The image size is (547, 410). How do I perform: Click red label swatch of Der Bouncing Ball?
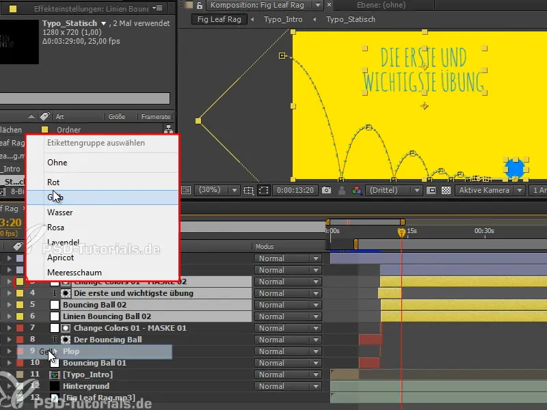tap(20, 340)
